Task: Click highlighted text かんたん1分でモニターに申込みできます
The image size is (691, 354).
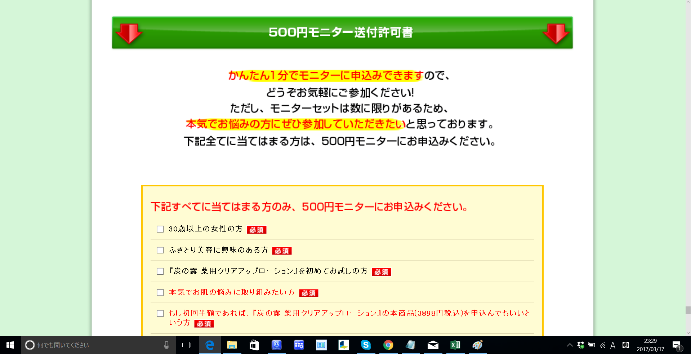Action: 326,75
